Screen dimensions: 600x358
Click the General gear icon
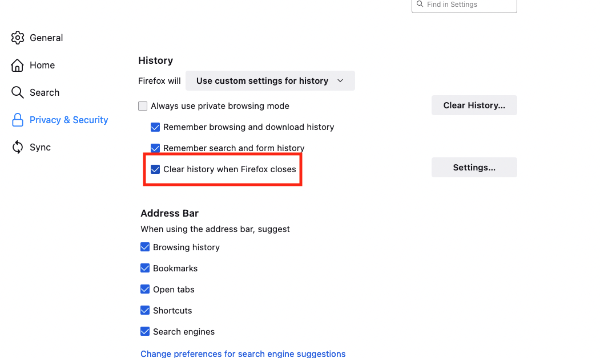[x=18, y=38]
